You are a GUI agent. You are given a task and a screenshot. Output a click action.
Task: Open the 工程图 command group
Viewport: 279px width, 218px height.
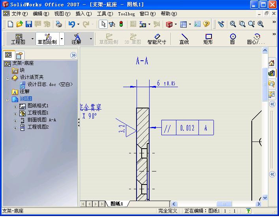pos(18,39)
